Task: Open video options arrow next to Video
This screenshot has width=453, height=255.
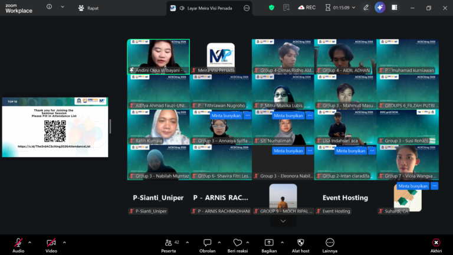Action: click(x=64, y=243)
